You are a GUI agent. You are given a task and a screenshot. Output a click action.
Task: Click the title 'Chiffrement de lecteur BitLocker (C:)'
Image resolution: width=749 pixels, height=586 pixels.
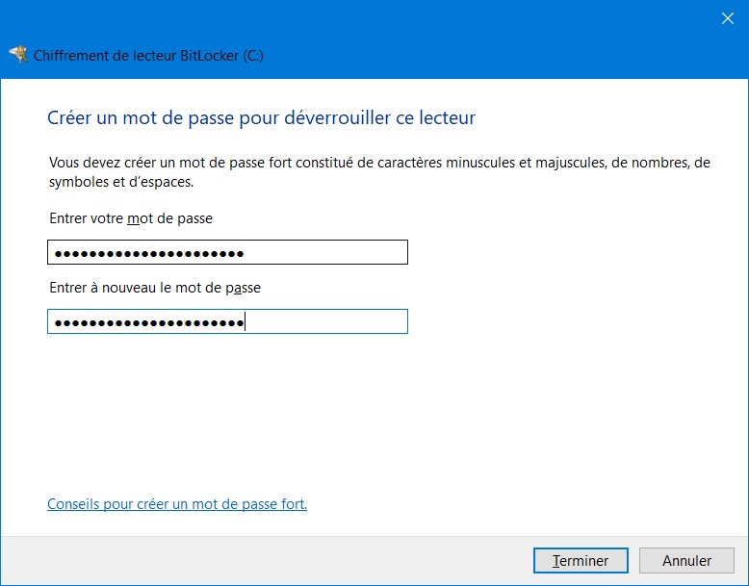148,56
